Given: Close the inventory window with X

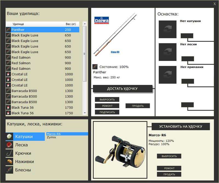Looking at the screenshot, I should tap(215, 4).
